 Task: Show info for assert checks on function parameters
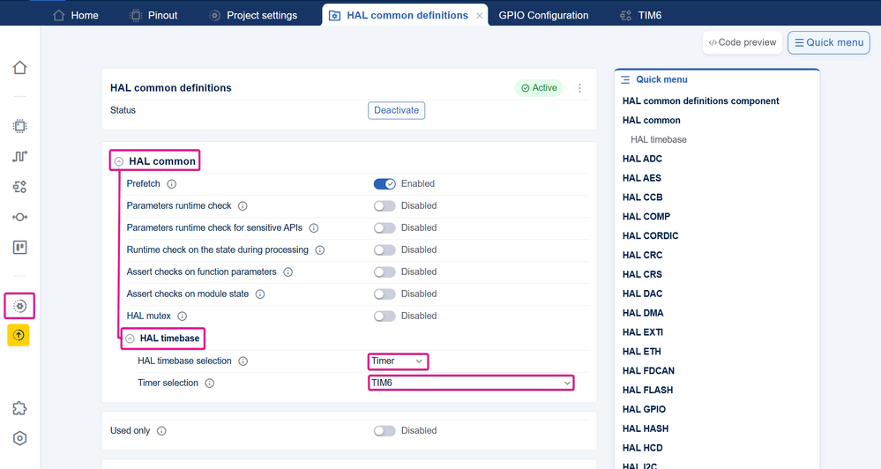(288, 272)
